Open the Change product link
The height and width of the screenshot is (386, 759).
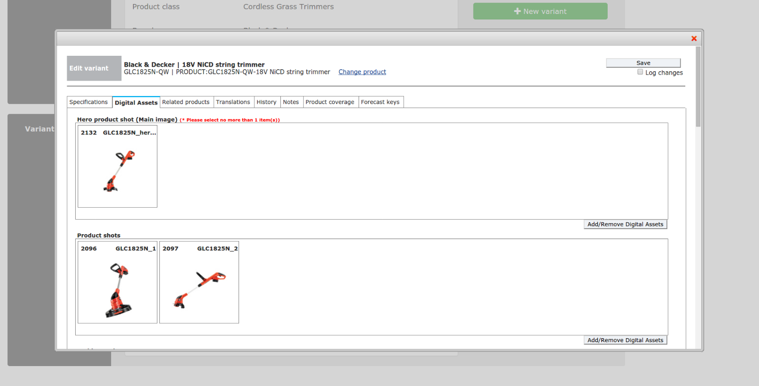coord(362,72)
